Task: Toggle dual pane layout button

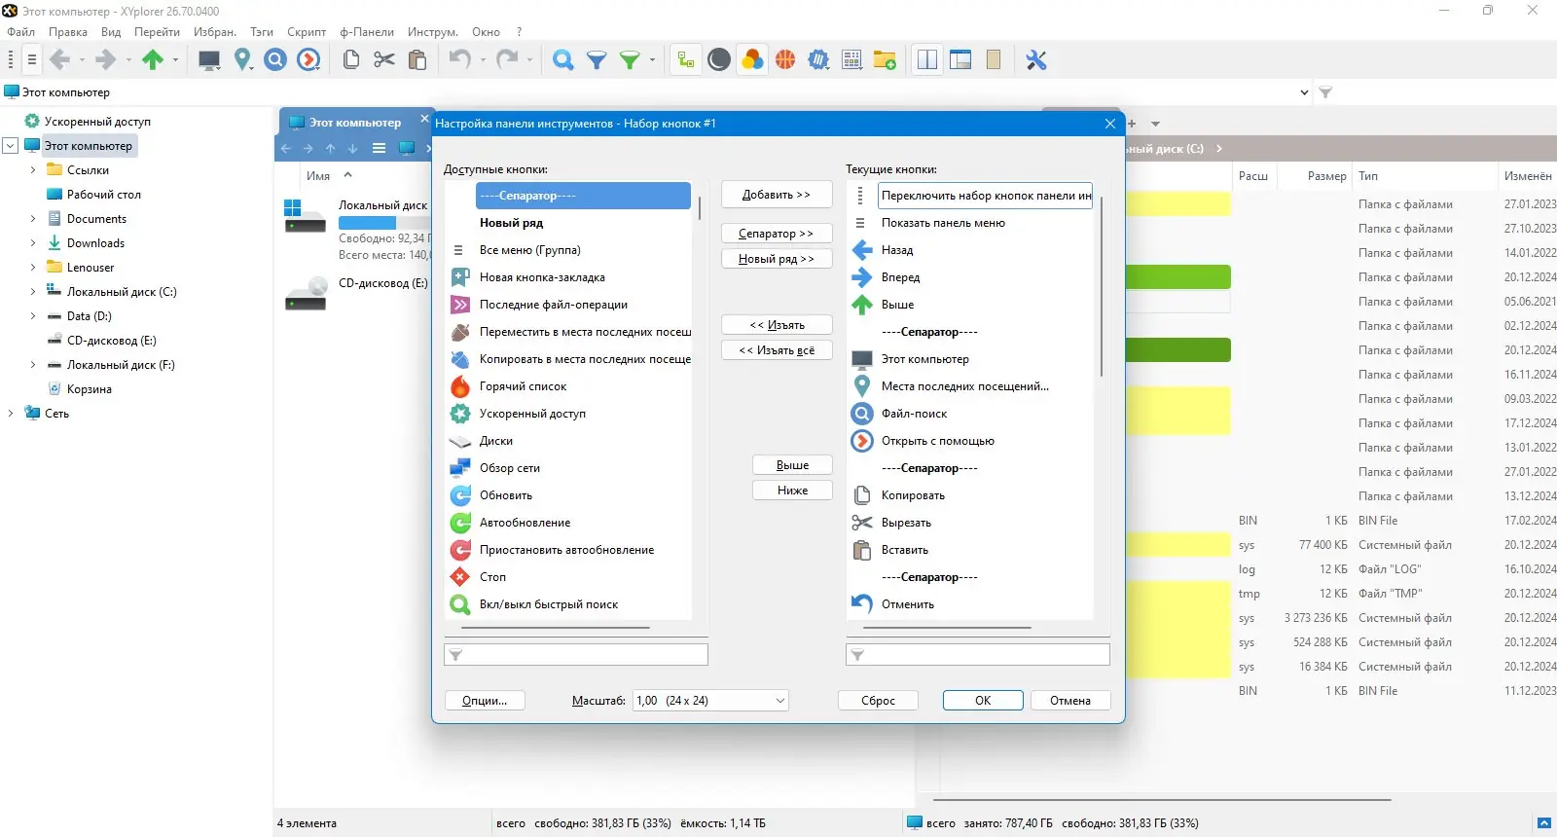Action: coord(927,60)
